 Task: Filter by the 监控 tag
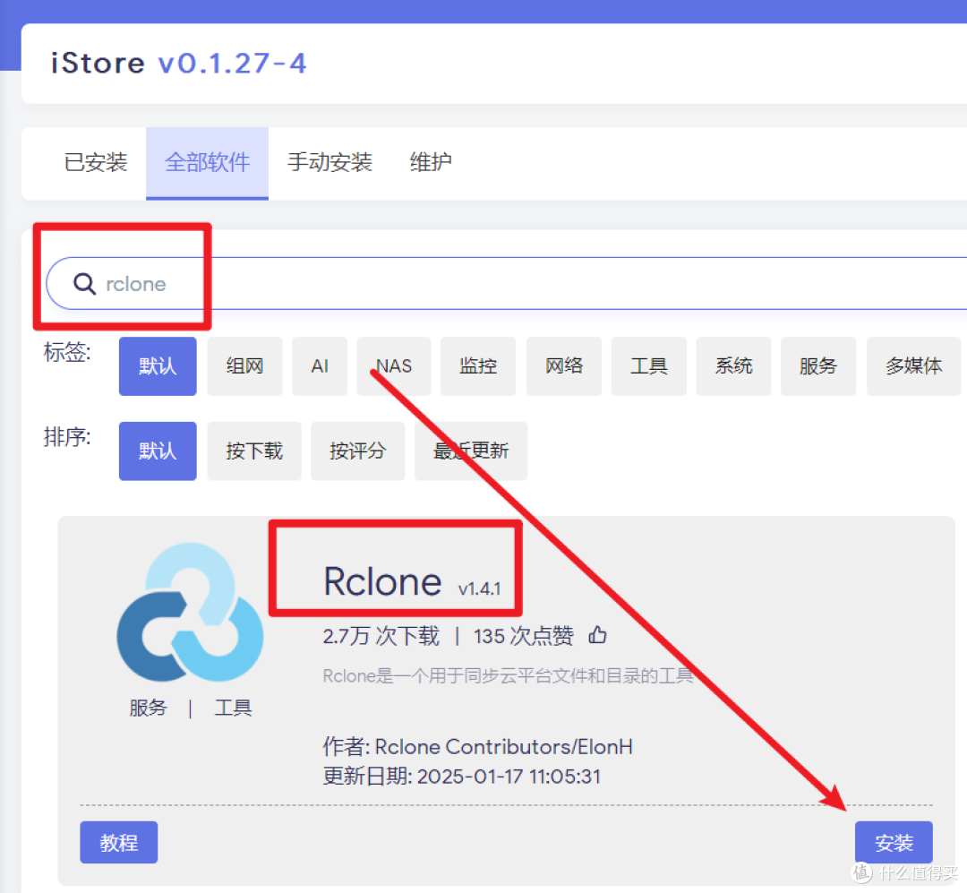[x=478, y=366]
